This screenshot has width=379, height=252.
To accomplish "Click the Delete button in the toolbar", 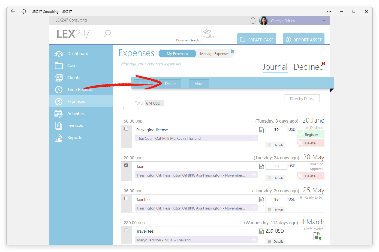I will (170, 84).
